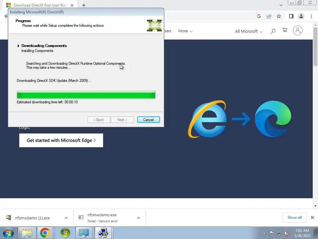Image resolution: width=318 pixels, height=239 pixels.
Task: Click the sign-in account avatar icon
Action: click(298, 30)
